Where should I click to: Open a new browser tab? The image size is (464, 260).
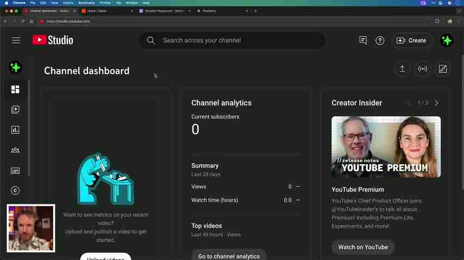[256, 11]
